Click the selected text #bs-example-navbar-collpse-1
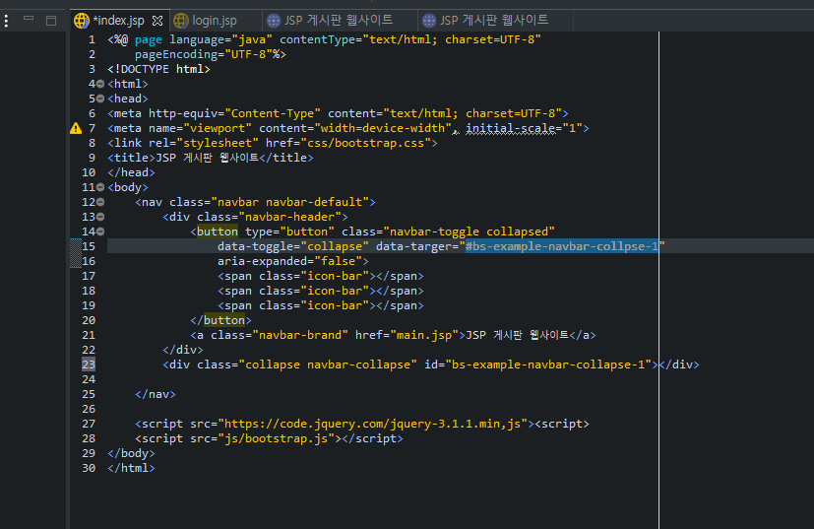Screen dimensions: 814x529 [x=562, y=246]
